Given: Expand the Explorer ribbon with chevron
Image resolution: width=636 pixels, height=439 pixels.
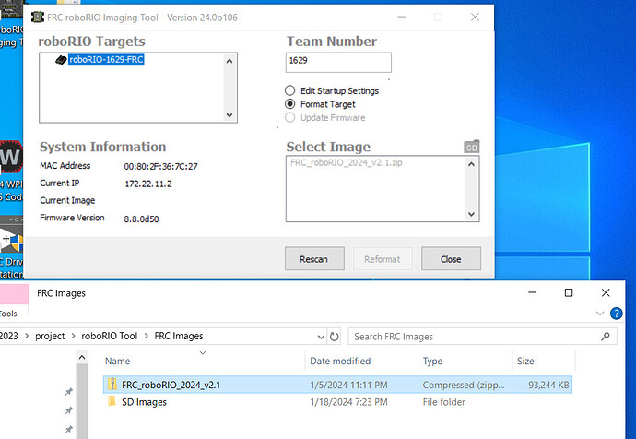Looking at the screenshot, I should click(x=600, y=314).
